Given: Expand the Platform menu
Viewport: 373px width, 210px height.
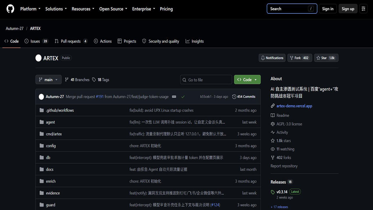Looking at the screenshot, I should (x=30, y=9).
